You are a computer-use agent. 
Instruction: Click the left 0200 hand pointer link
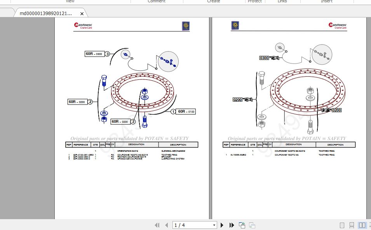point(242,100)
